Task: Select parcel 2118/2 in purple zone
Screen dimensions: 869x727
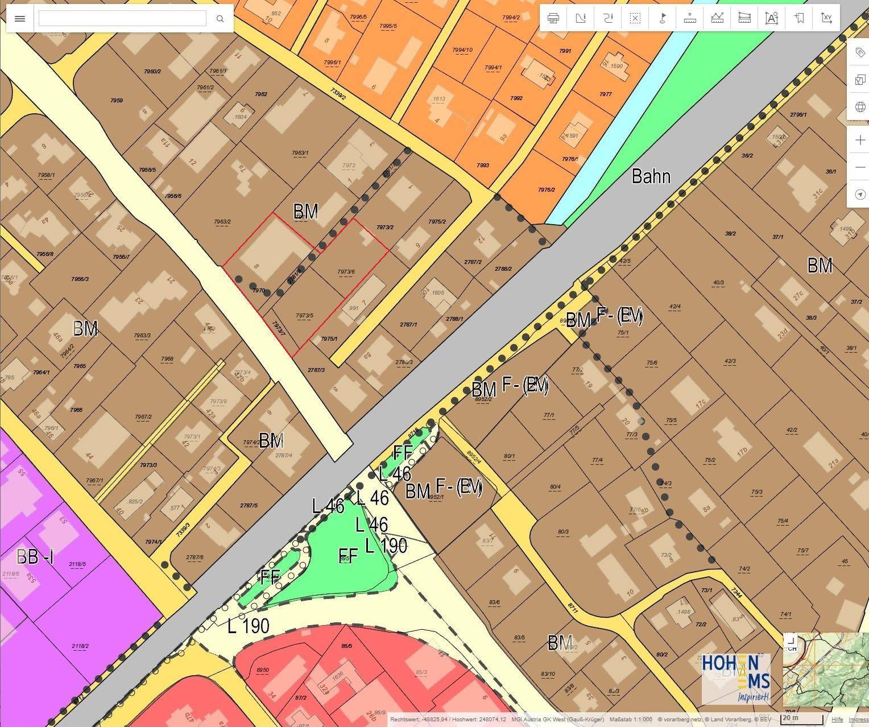Action: click(80, 646)
